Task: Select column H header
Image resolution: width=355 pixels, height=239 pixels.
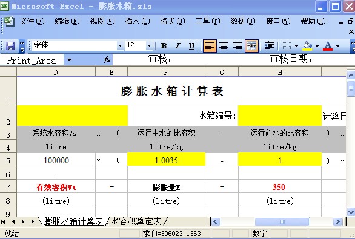Action: [x=280, y=73]
